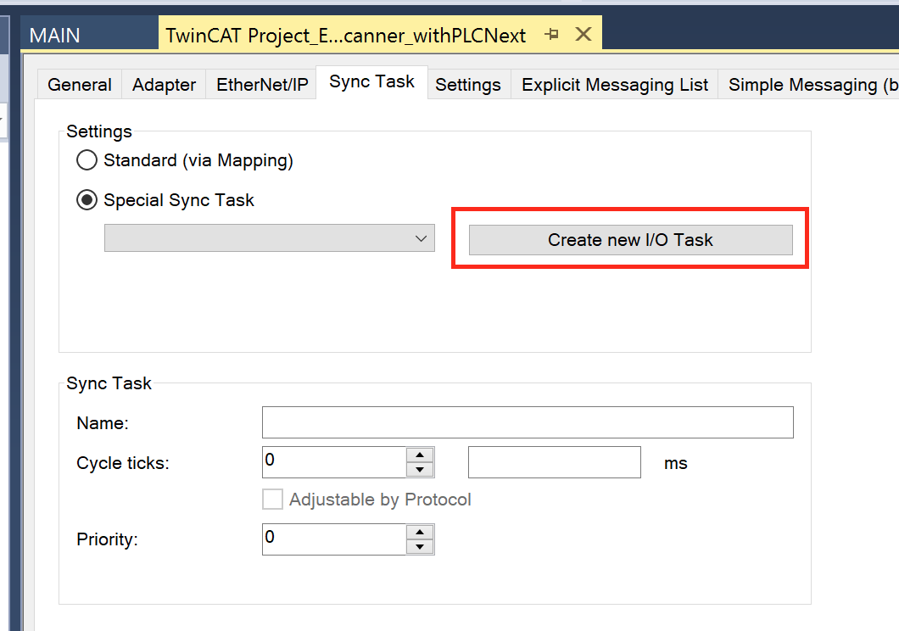This screenshot has width=899, height=631.
Task: Select Special Sync Task radio button
Action: (x=87, y=200)
